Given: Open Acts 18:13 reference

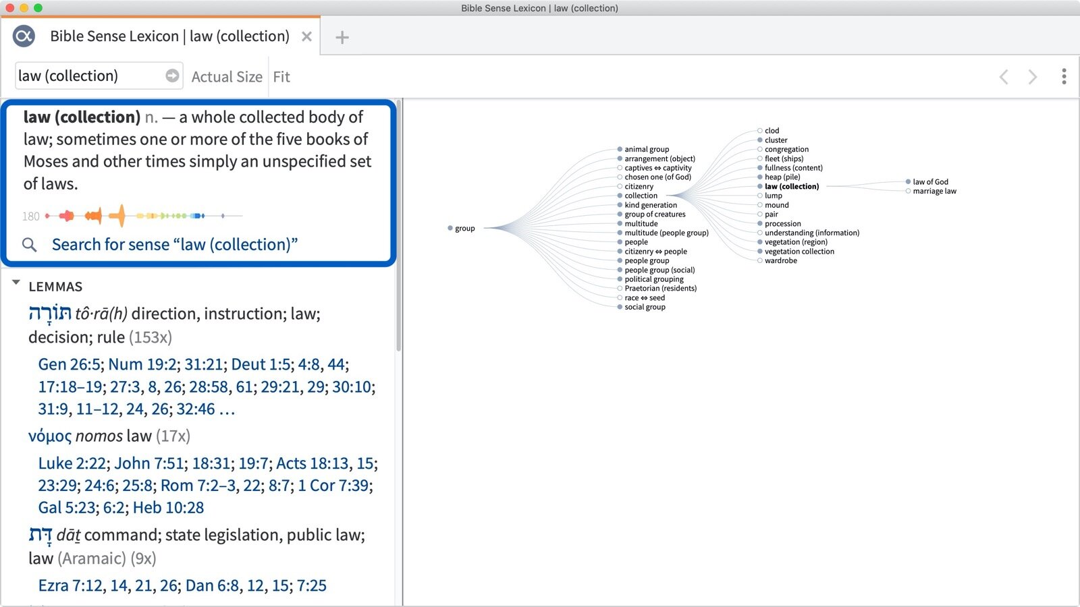Looking at the screenshot, I should tap(313, 463).
